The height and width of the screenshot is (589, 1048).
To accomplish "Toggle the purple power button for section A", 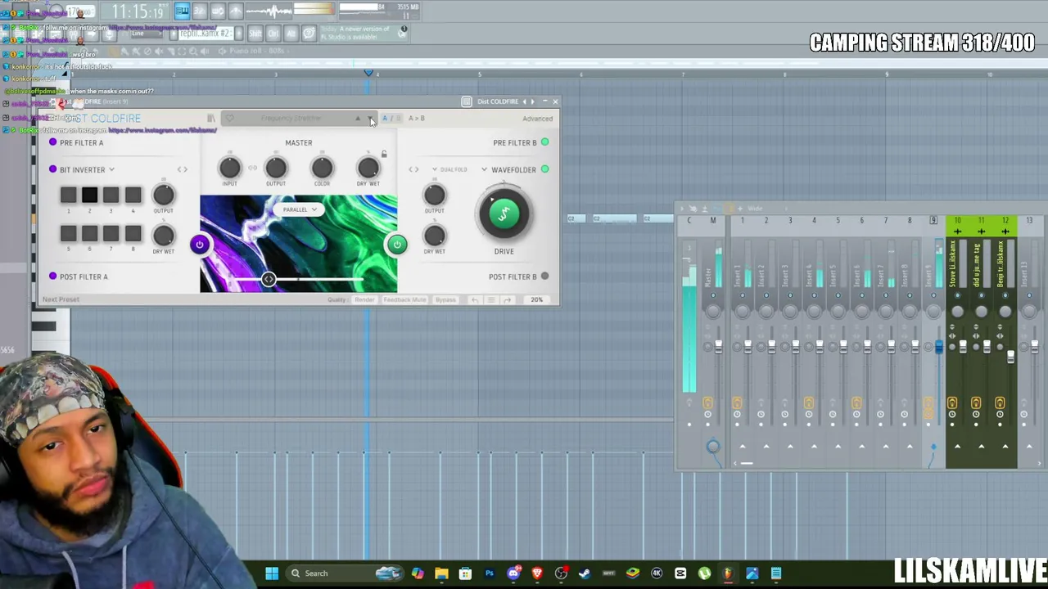I will pyautogui.click(x=199, y=245).
